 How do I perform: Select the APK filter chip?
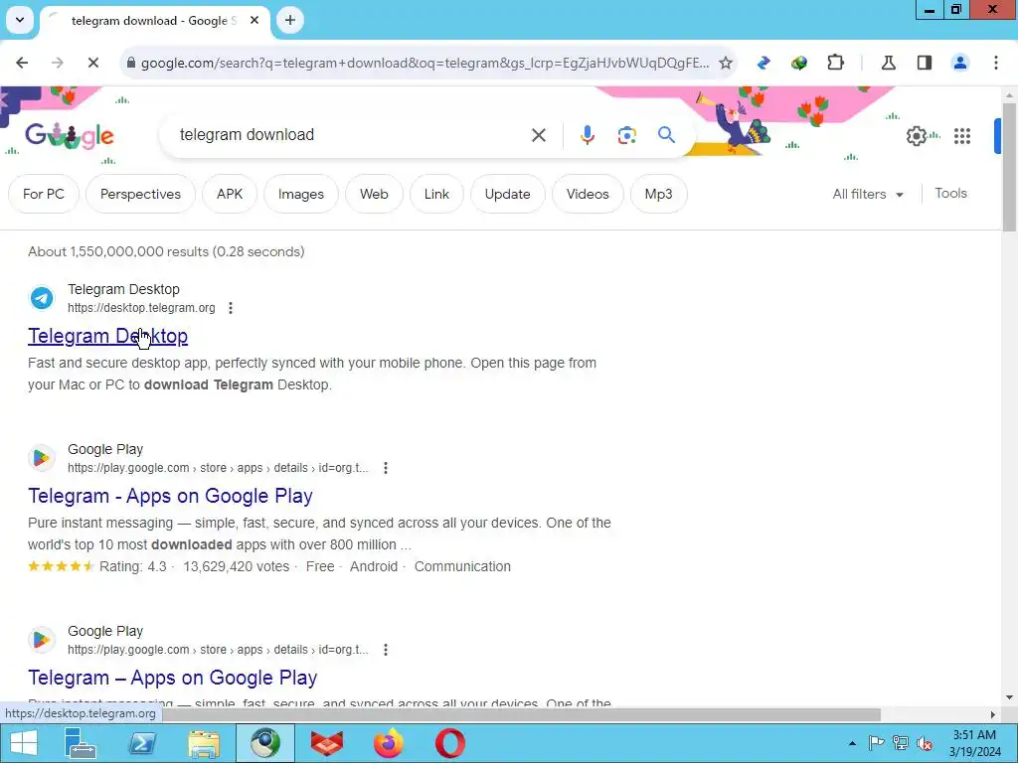point(230,194)
